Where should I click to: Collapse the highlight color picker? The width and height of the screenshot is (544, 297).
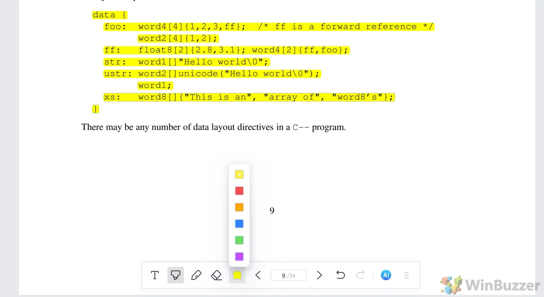pyautogui.click(x=237, y=275)
